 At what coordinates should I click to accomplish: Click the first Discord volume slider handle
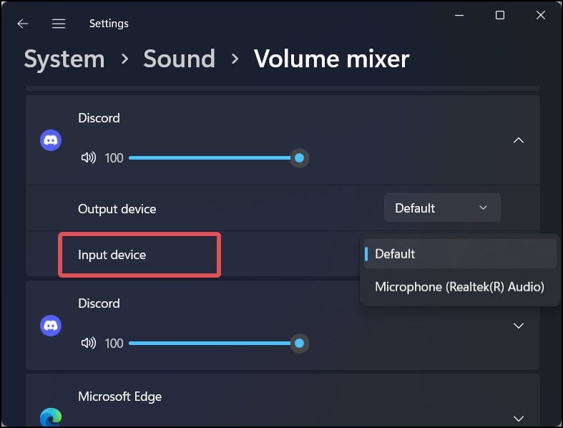pos(299,157)
